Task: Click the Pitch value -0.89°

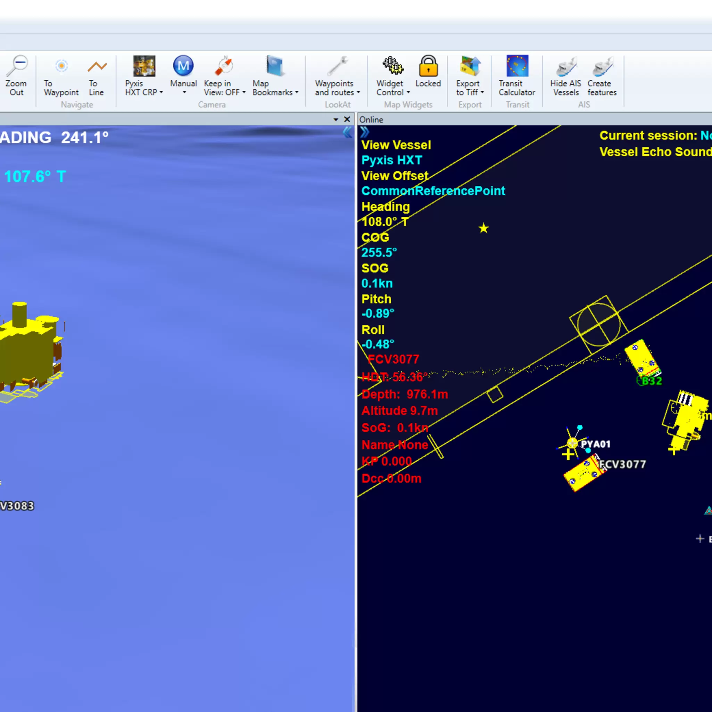Action: tap(378, 314)
